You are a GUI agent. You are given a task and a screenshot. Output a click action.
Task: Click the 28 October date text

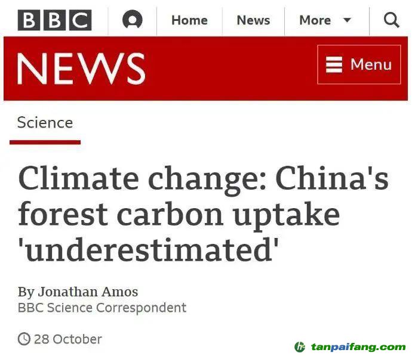click(x=67, y=339)
